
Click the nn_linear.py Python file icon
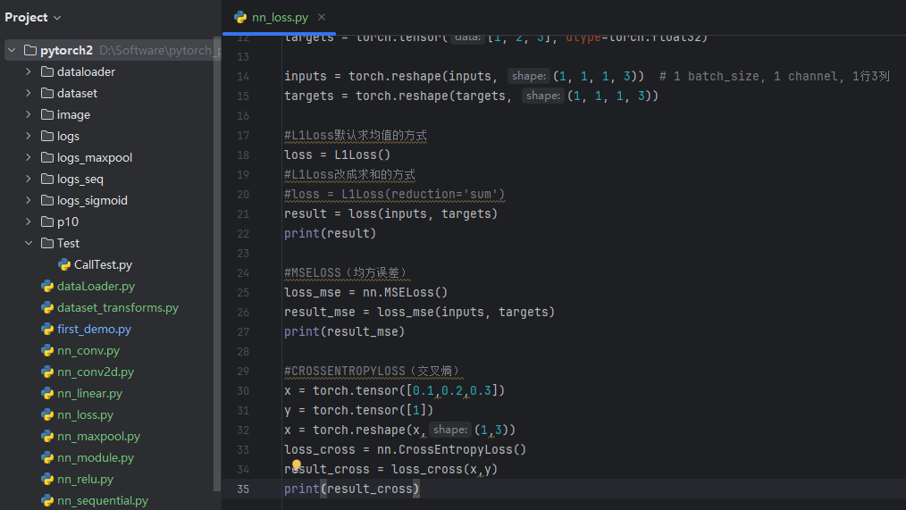pos(47,393)
